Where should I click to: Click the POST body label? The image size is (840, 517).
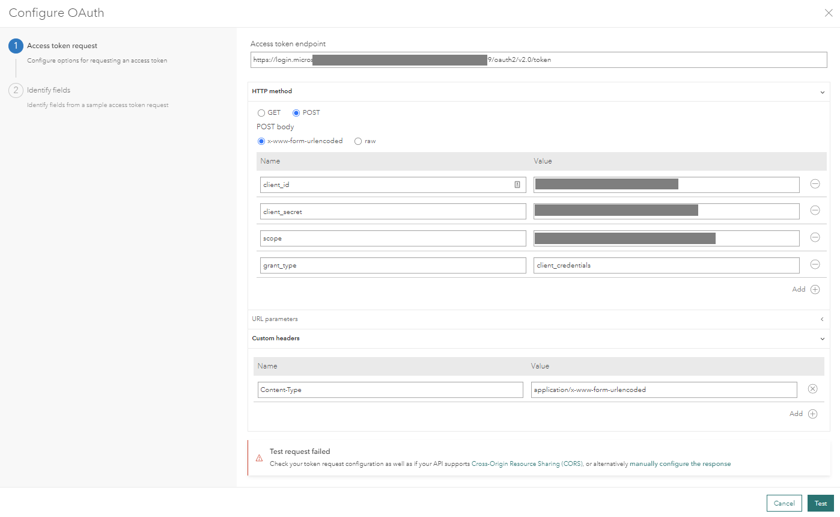(275, 127)
